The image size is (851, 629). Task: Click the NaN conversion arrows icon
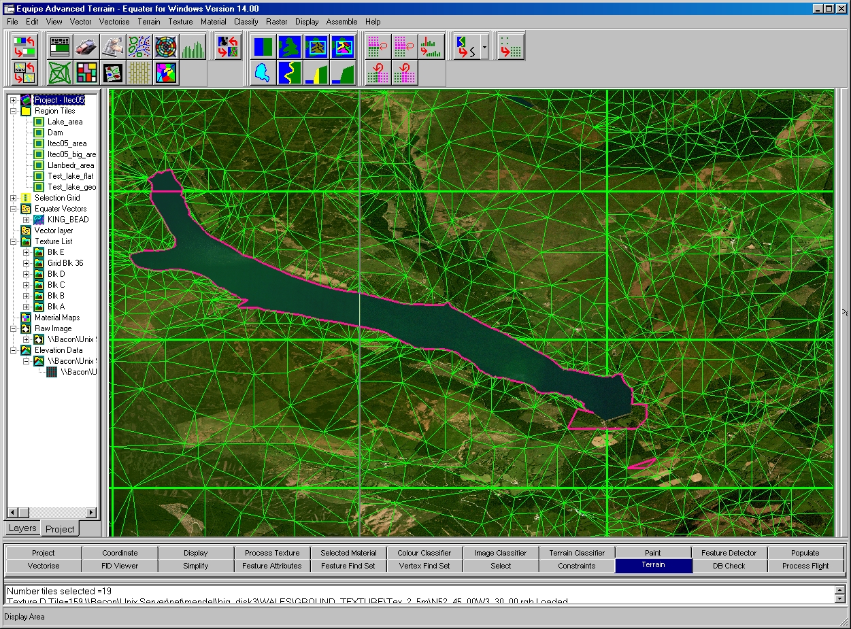click(24, 72)
